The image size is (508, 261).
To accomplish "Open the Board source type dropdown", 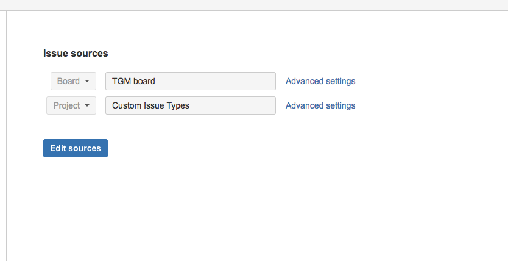I will click(x=73, y=81).
